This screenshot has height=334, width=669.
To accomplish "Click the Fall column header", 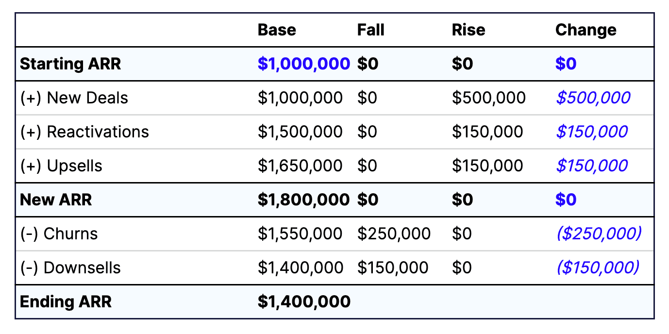I will [370, 30].
